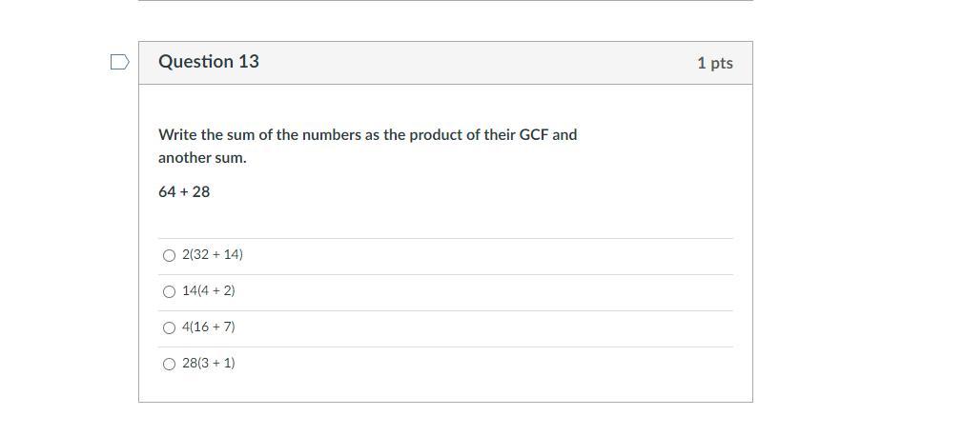Viewport: 964px width, 436px height.
Task: Click the "Question 13" heading
Action: (x=209, y=62)
